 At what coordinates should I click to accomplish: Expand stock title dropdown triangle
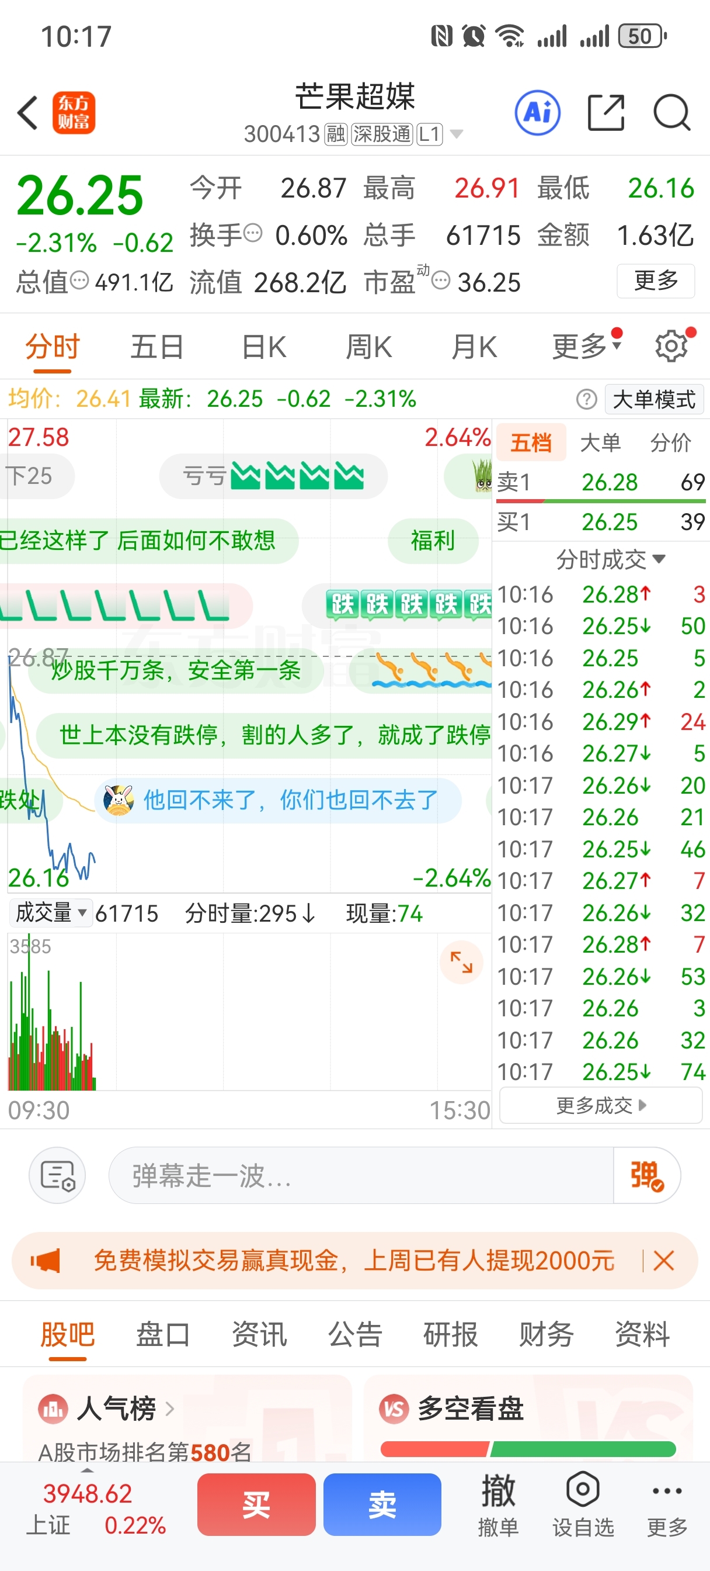pyautogui.click(x=456, y=134)
